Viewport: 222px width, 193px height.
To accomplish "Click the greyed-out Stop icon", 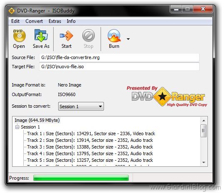I will click(x=89, y=35).
